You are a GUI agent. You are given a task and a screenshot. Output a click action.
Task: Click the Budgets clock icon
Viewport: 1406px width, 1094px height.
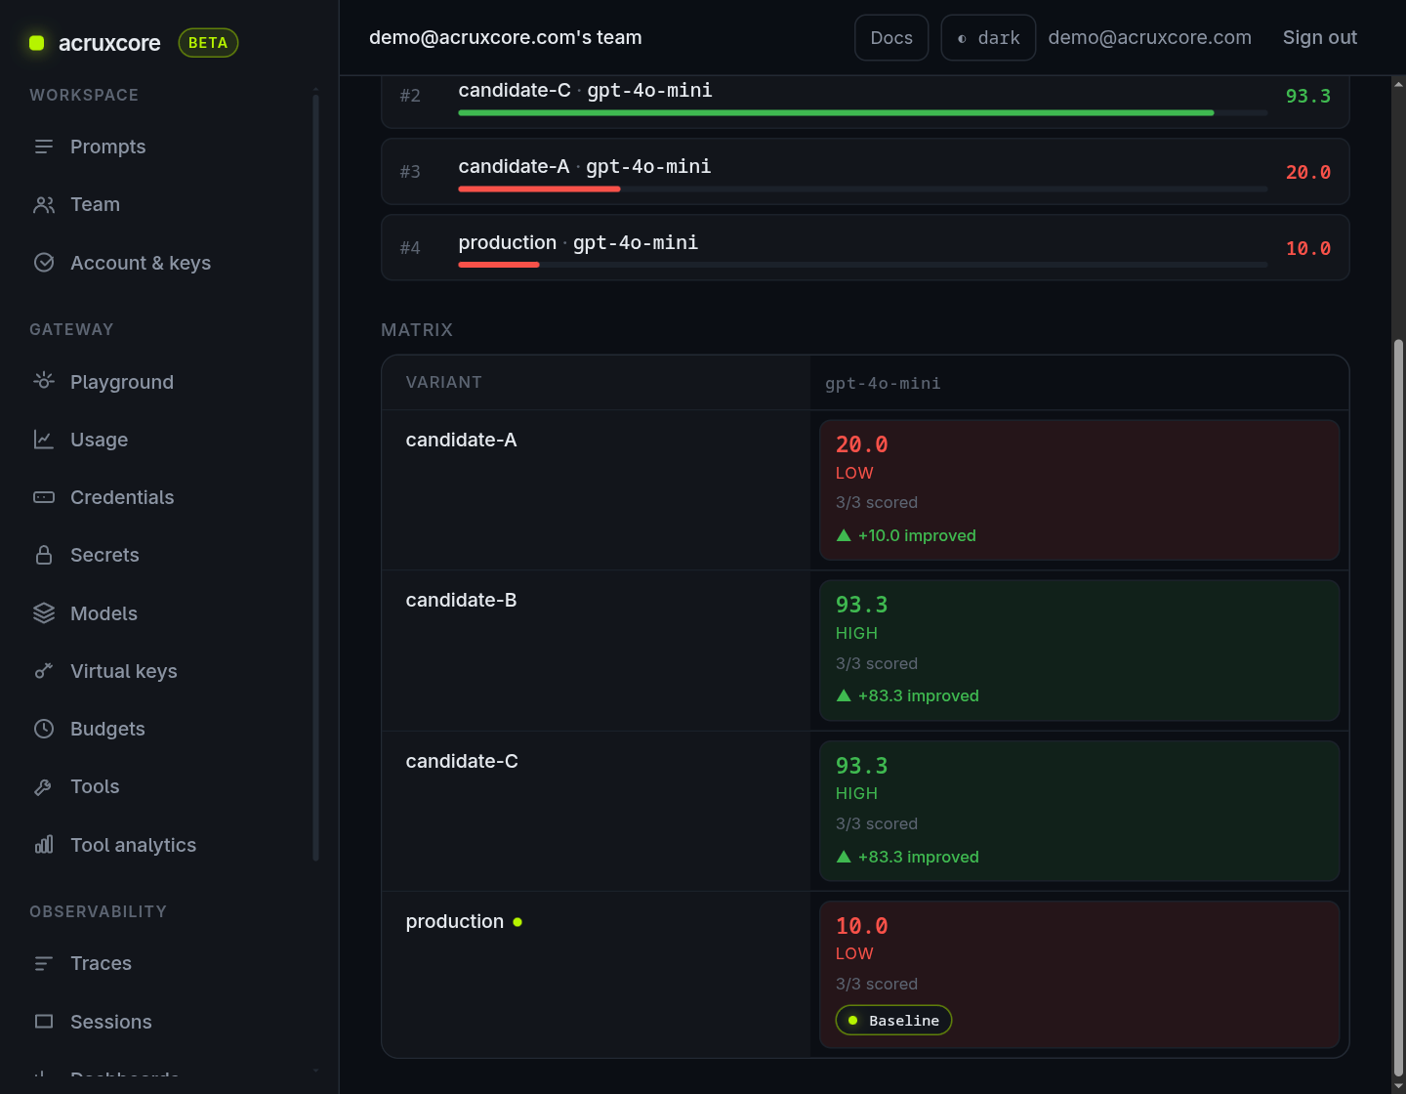44,729
